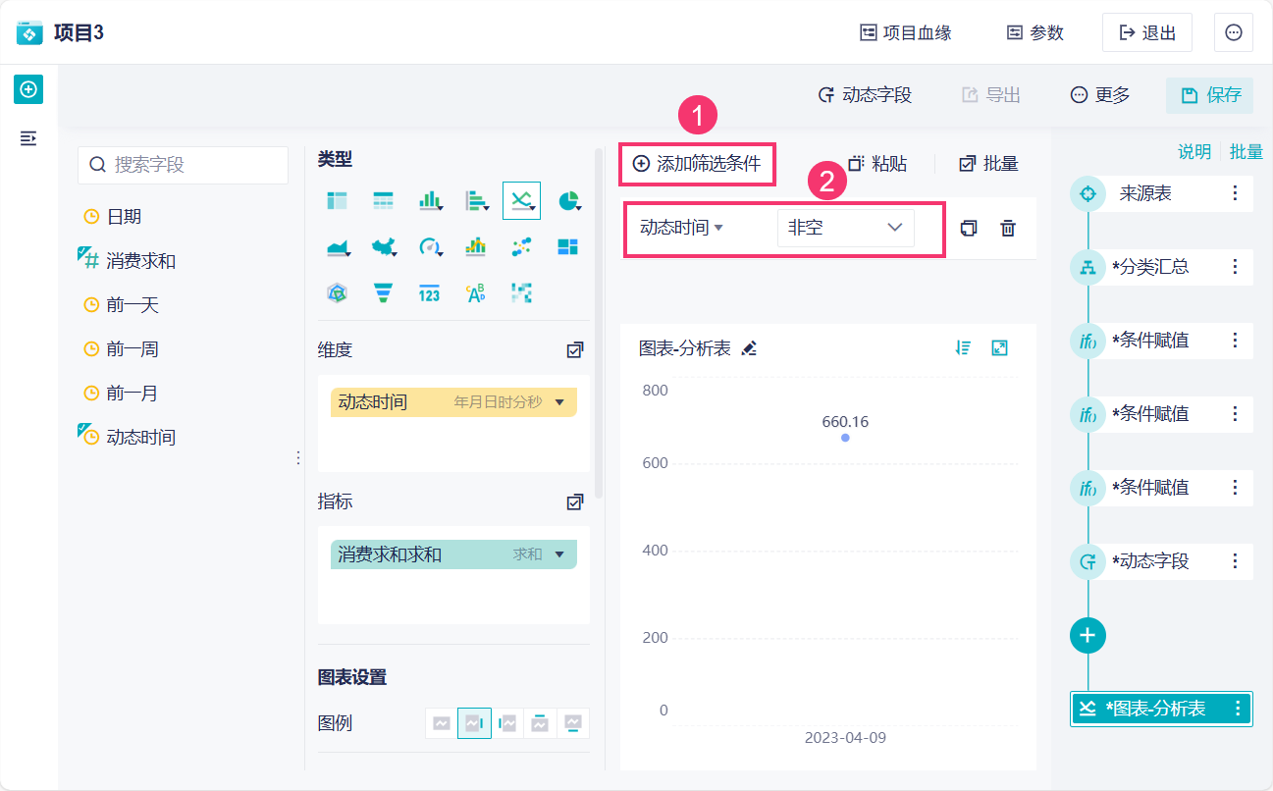Rename the chart with the pencil icon

point(750,348)
